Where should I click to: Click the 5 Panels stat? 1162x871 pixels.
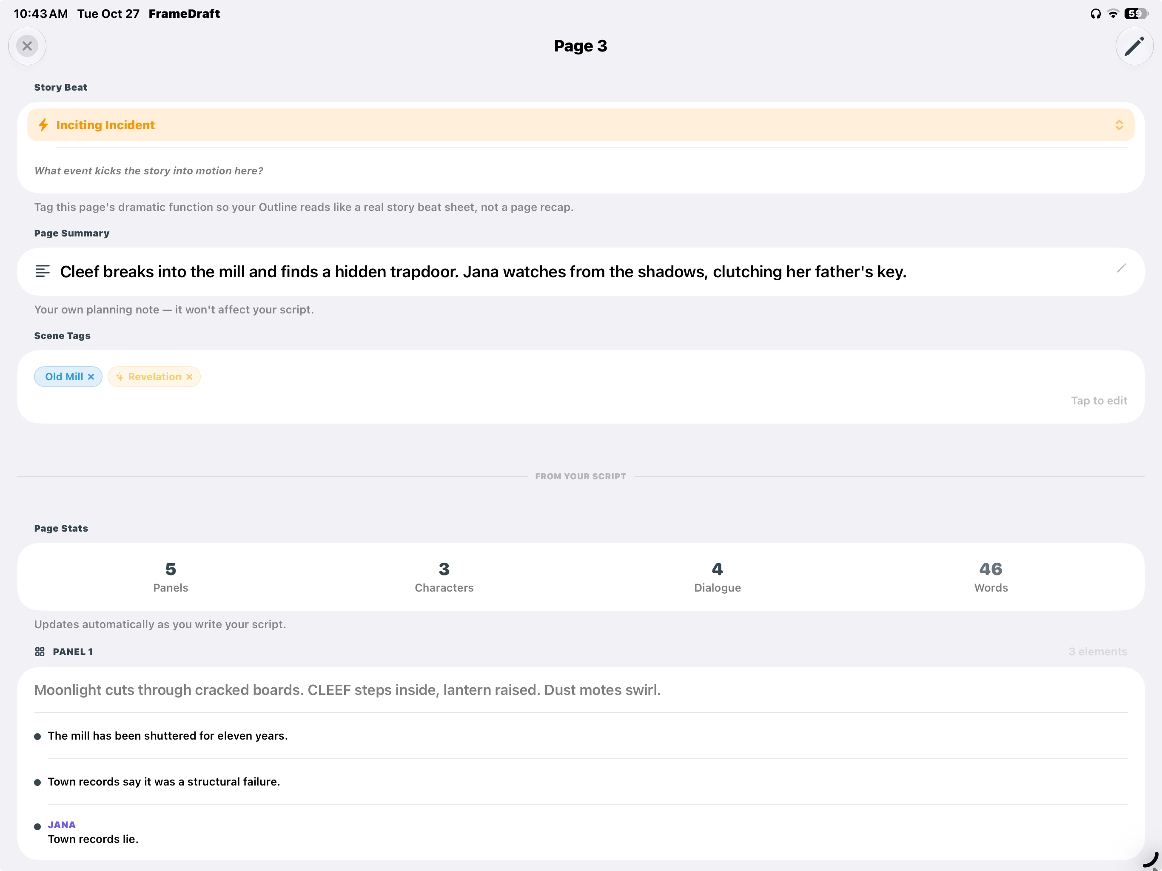pyautogui.click(x=171, y=577)
